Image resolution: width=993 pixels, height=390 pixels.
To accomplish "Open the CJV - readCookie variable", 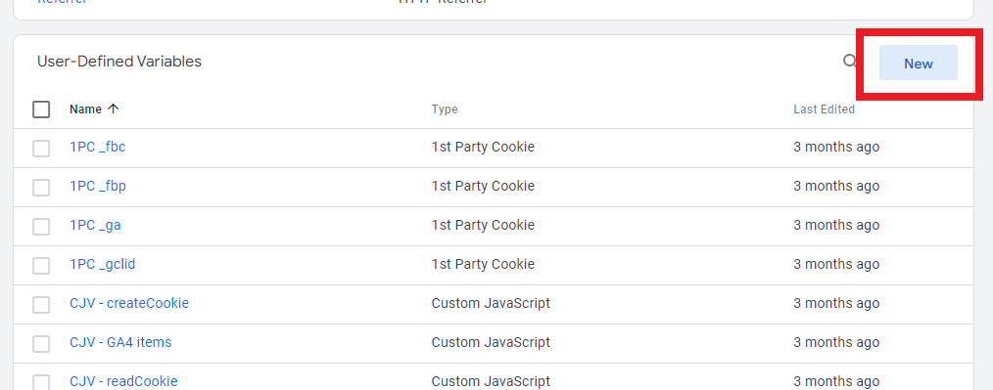I will tap(123, 381).
